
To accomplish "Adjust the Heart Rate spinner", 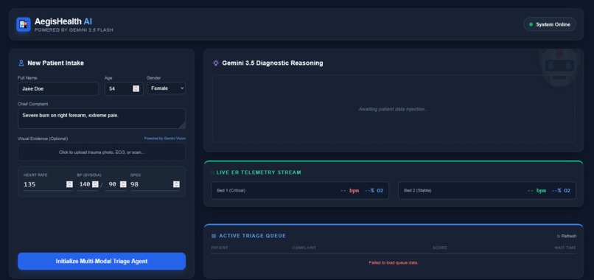I will [69, 184].
